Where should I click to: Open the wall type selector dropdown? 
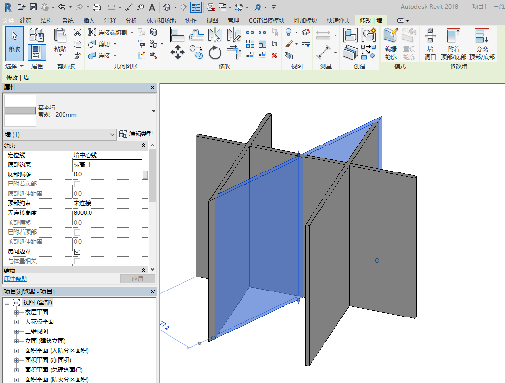[153, 111]
